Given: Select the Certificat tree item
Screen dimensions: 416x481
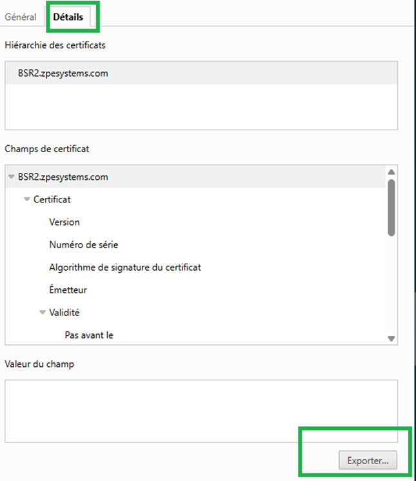Looking at the screenshot, I should click(x=52, y=199).
